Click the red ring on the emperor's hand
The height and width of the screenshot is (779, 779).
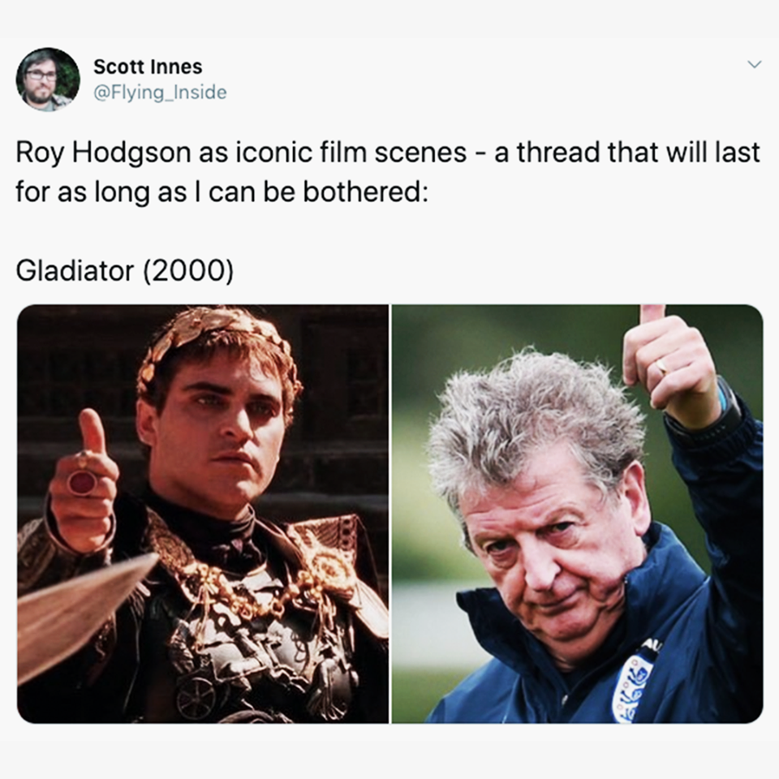click(82, 482)
